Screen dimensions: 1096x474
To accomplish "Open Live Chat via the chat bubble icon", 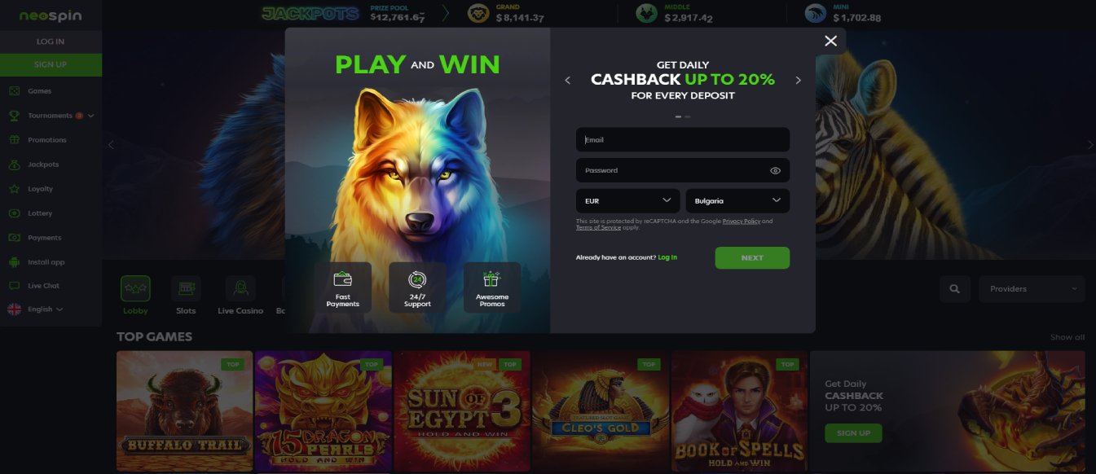I will 14,286.
